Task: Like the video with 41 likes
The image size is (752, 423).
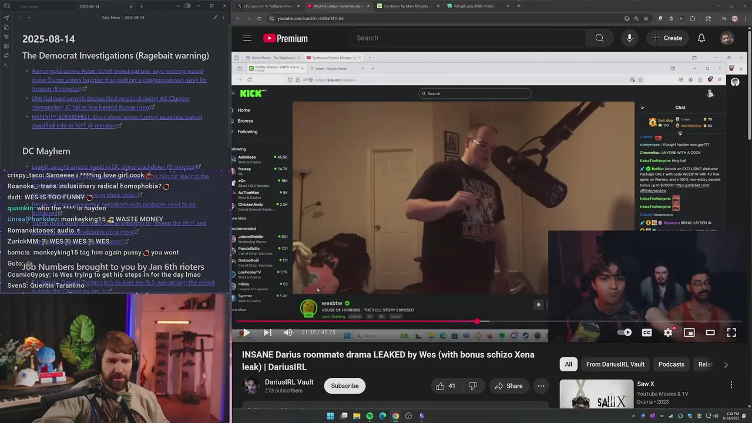Action: (445, 386)
